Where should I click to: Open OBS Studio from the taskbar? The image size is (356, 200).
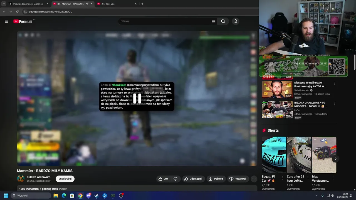point(121,196)
